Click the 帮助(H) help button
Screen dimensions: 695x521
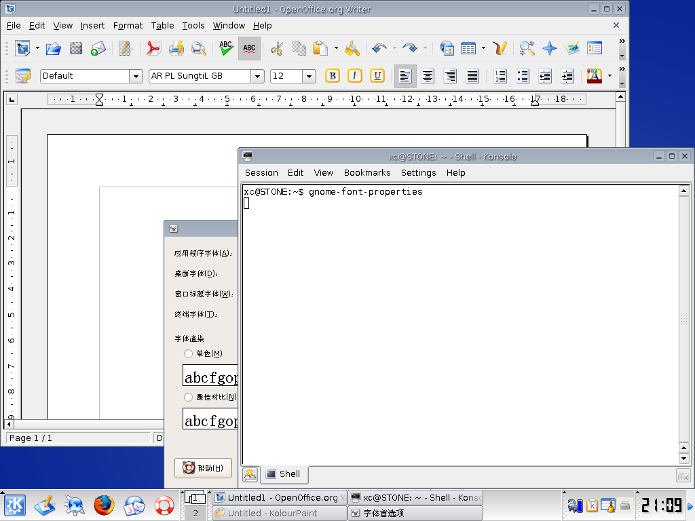click(x=203, y=468)
